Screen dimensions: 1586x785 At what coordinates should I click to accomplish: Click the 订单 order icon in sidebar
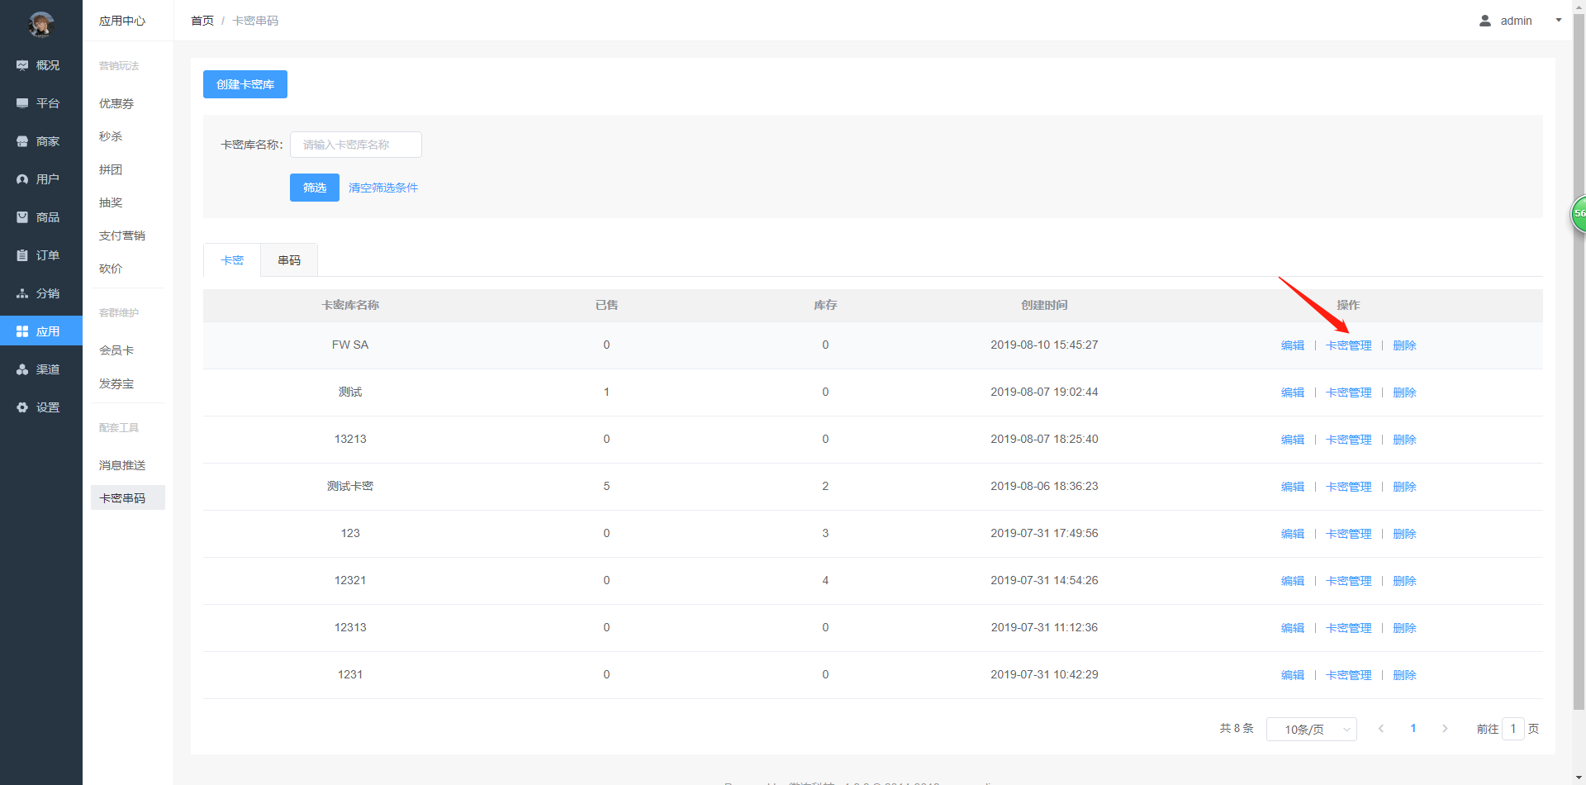point(22,255)
